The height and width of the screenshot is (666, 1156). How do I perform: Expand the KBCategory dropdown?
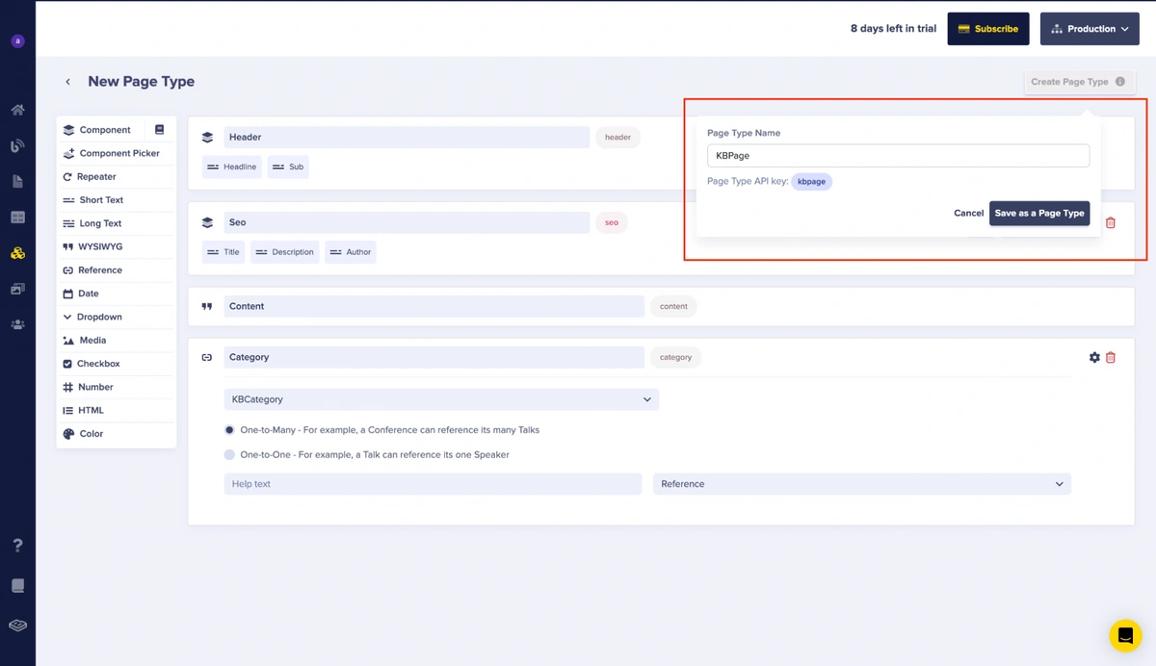(x=441, y=399)
